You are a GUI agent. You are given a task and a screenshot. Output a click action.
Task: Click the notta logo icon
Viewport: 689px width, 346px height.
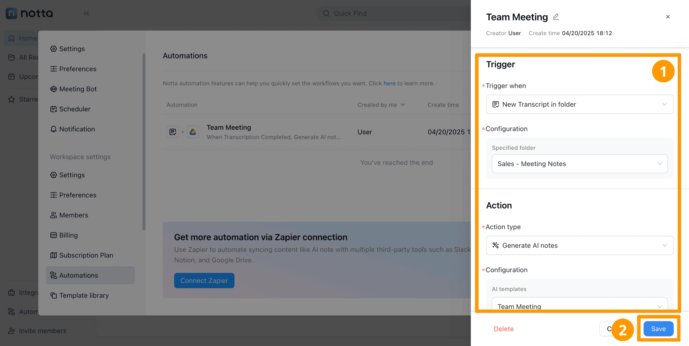(x=11, y=13)
